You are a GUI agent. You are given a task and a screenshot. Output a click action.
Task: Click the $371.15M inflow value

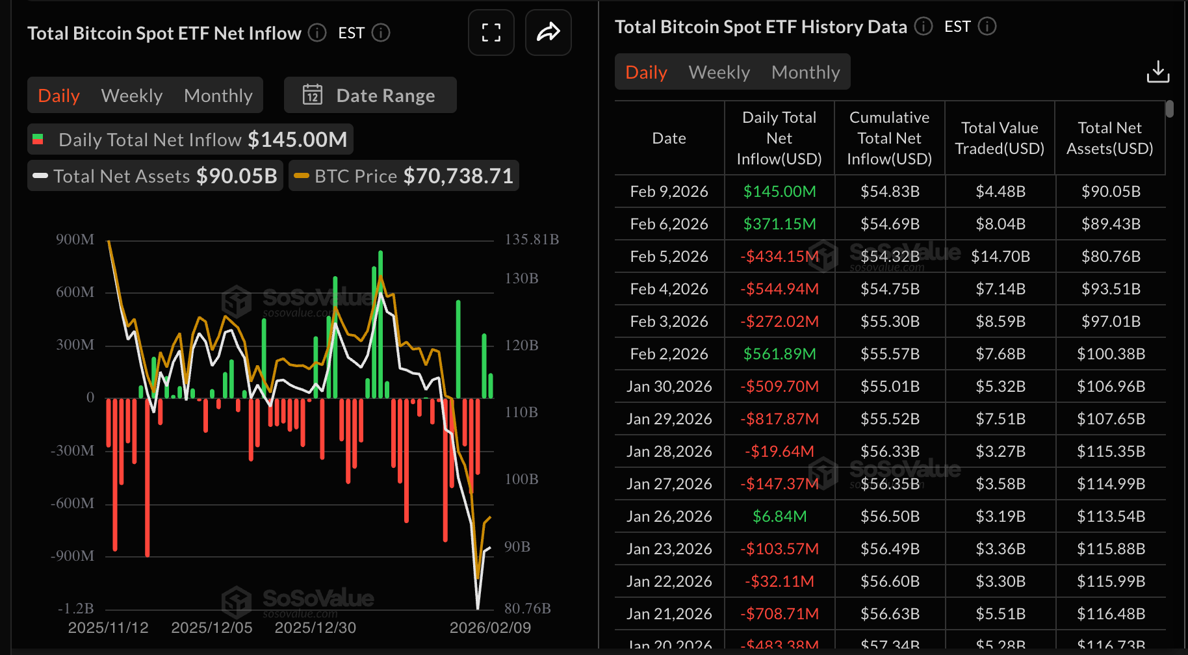pyautogui.click(x=780, y=224)
